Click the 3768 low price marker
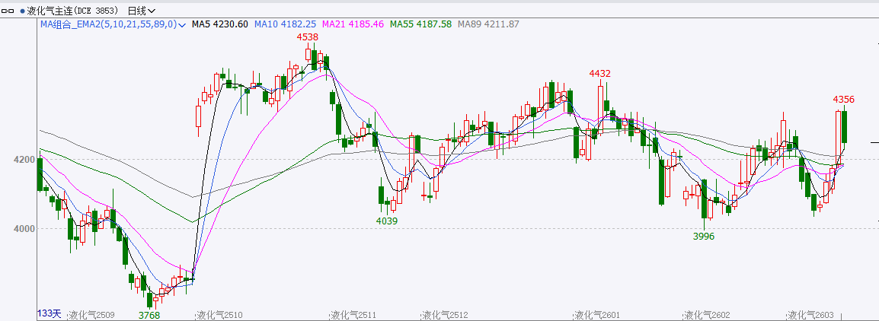Viewport: 879px width, 321px height. [149, 315]
